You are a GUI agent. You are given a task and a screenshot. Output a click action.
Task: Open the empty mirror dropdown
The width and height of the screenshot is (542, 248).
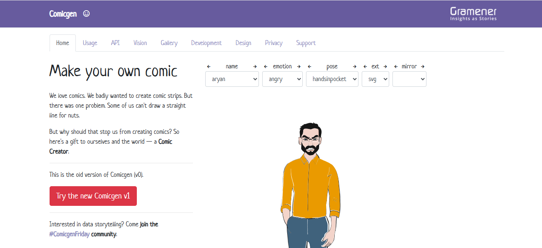[x=409, y=79]
